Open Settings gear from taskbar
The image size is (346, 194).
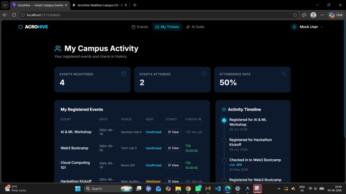click(x=237, y=189)
